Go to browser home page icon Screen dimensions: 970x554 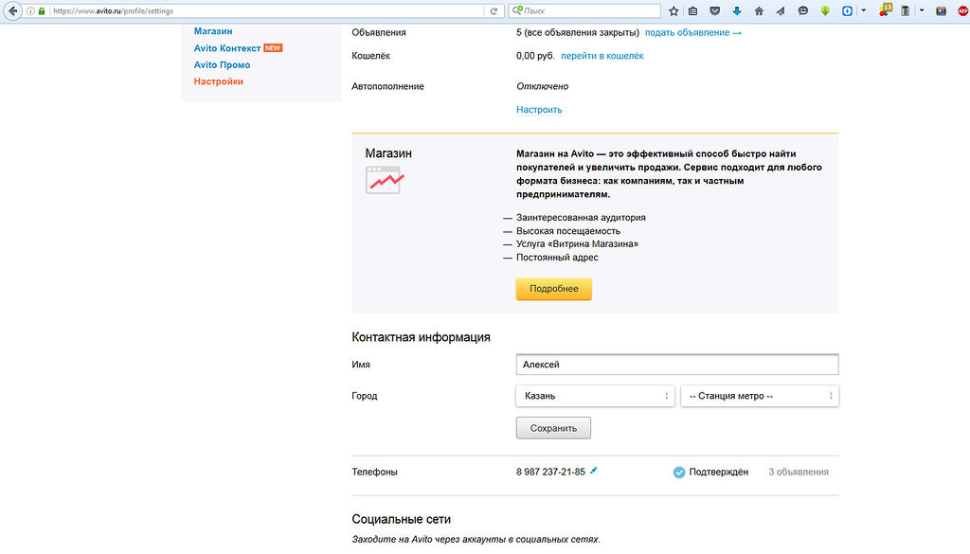click(x=759, y=11)
